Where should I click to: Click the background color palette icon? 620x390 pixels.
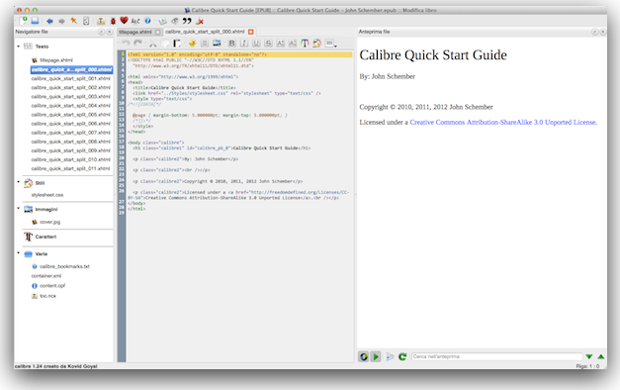tap(316, 44)
